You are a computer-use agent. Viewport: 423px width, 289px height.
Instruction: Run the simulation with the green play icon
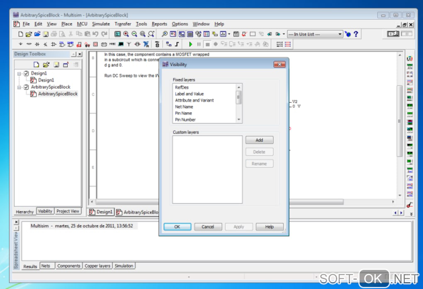tap(190, 44)
